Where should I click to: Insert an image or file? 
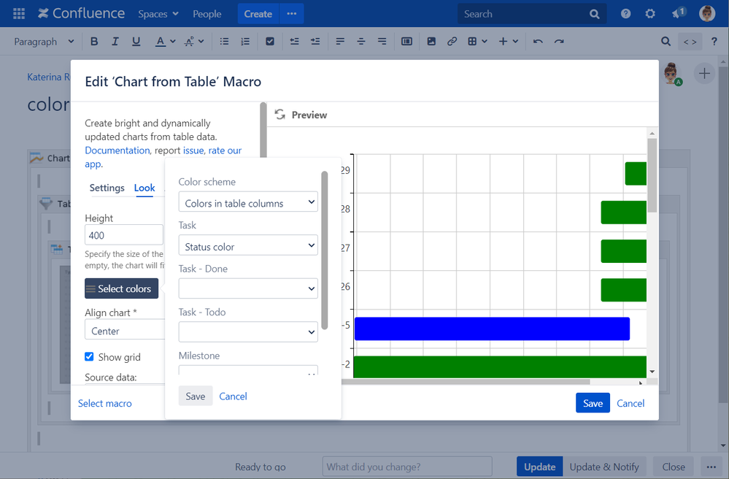click(x=431, y=42)
